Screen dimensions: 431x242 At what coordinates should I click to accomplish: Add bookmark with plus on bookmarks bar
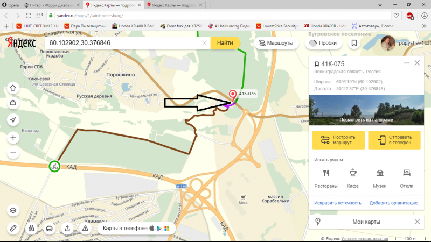[6, 26]
